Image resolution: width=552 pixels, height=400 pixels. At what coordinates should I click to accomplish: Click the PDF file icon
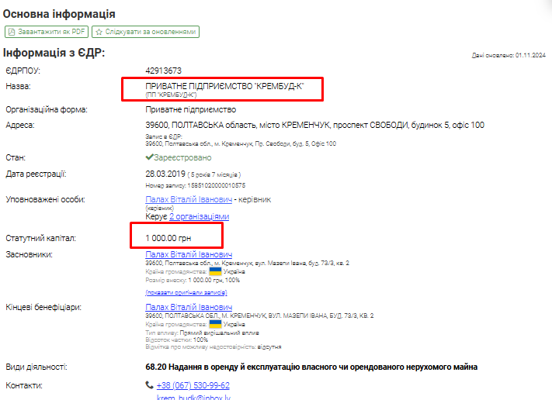pos(12,32)
